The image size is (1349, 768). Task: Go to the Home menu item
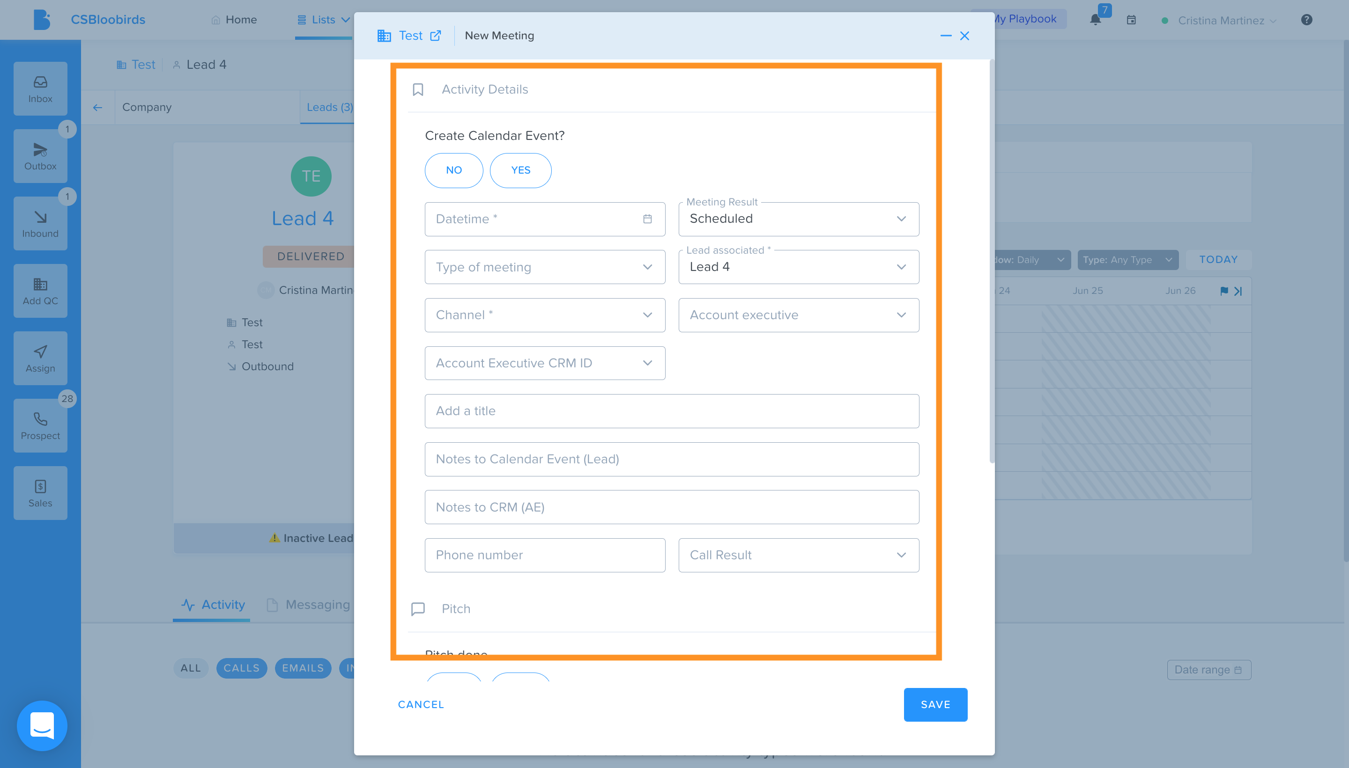coord(234,20)
